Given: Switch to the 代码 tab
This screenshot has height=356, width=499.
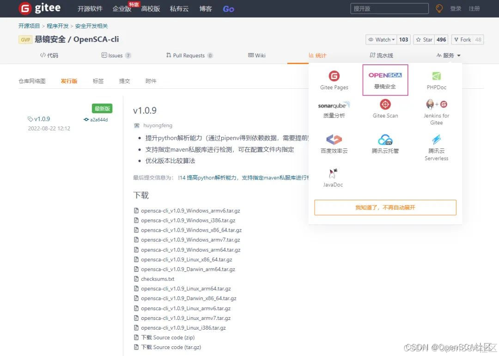Looking at the screenshot, I should pos(49,55).
